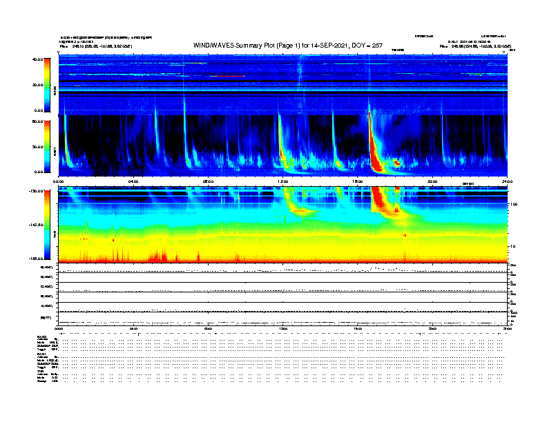
Task: Click the rotated RAD2 axis label
Action: [x=55, y=92]
